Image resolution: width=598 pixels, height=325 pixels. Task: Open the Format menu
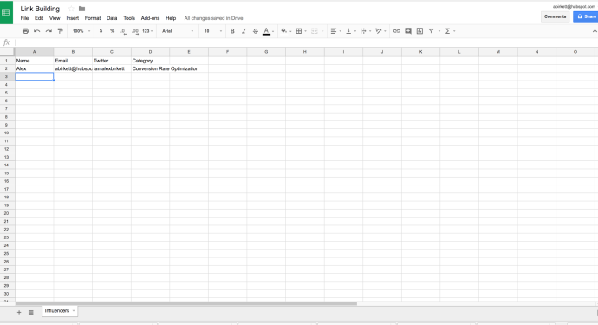coord(93,18)
